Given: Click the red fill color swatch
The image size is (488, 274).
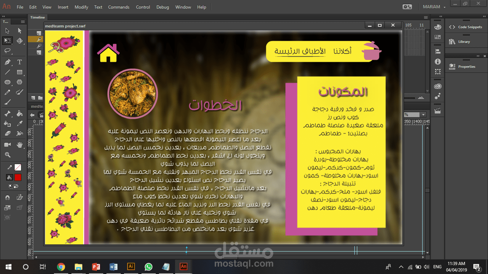Looking at the screenshot, I should [x=18, y=177].
